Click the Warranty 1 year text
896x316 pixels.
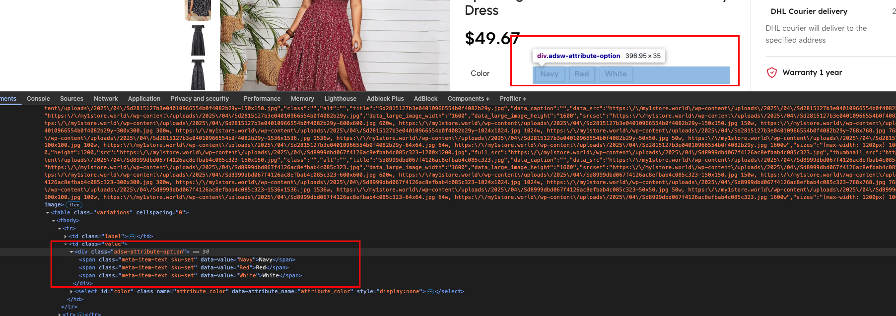pyautogui.click(x=813, y=72)
